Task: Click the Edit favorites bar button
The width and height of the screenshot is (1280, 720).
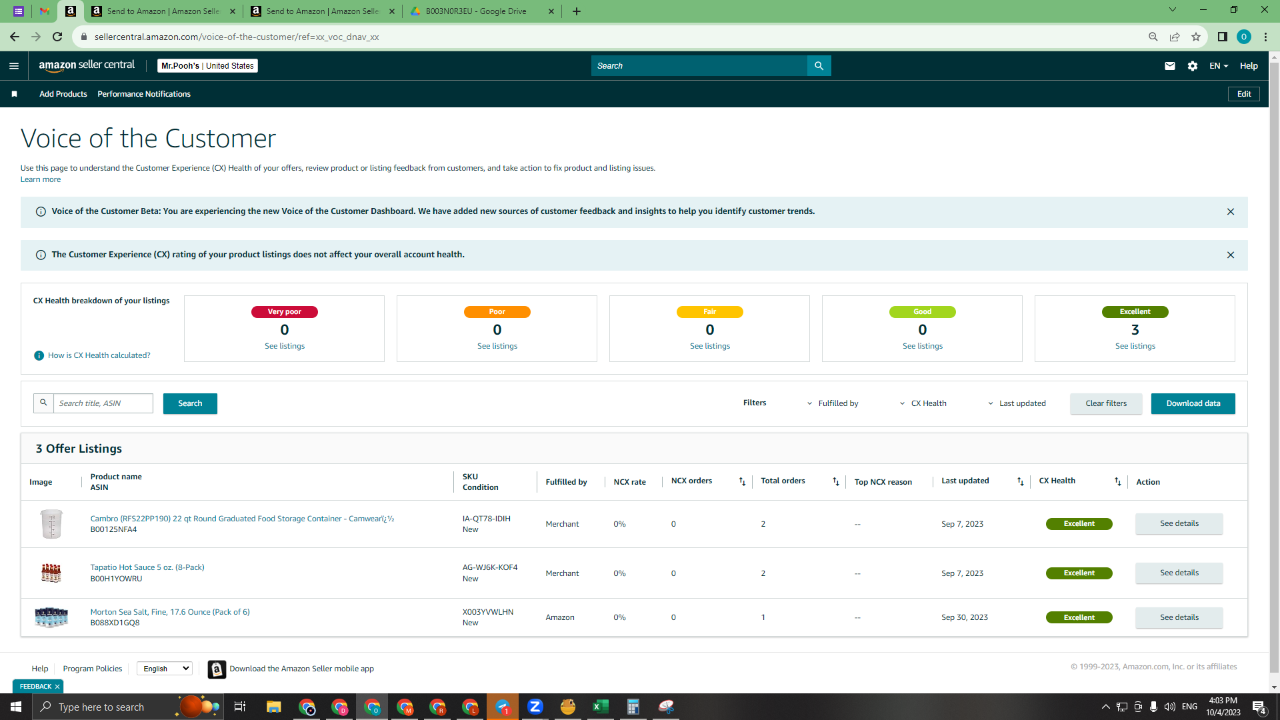Action: tap(1244, 94)
